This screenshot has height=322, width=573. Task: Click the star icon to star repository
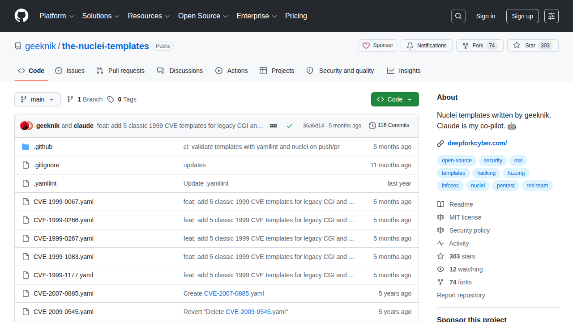click(517, 46)
